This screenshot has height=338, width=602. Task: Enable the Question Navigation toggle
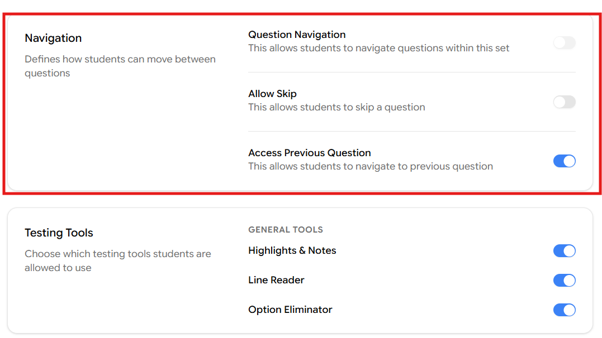click(x=564, y=43)
